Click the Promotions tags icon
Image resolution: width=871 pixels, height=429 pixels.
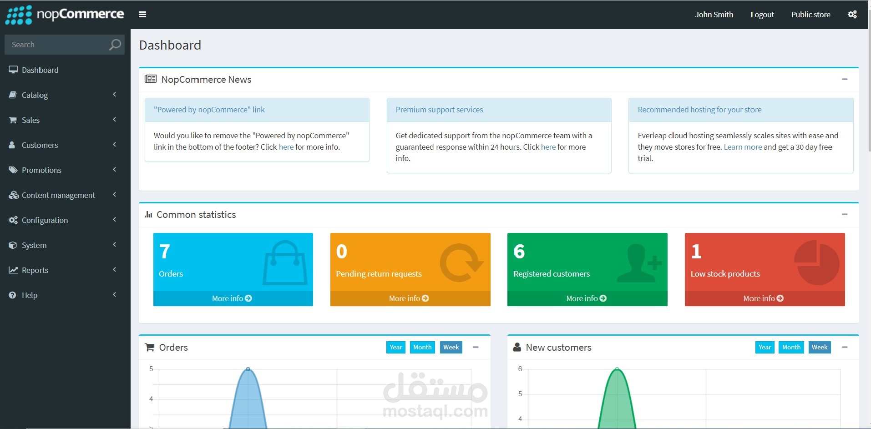[13, 170]
